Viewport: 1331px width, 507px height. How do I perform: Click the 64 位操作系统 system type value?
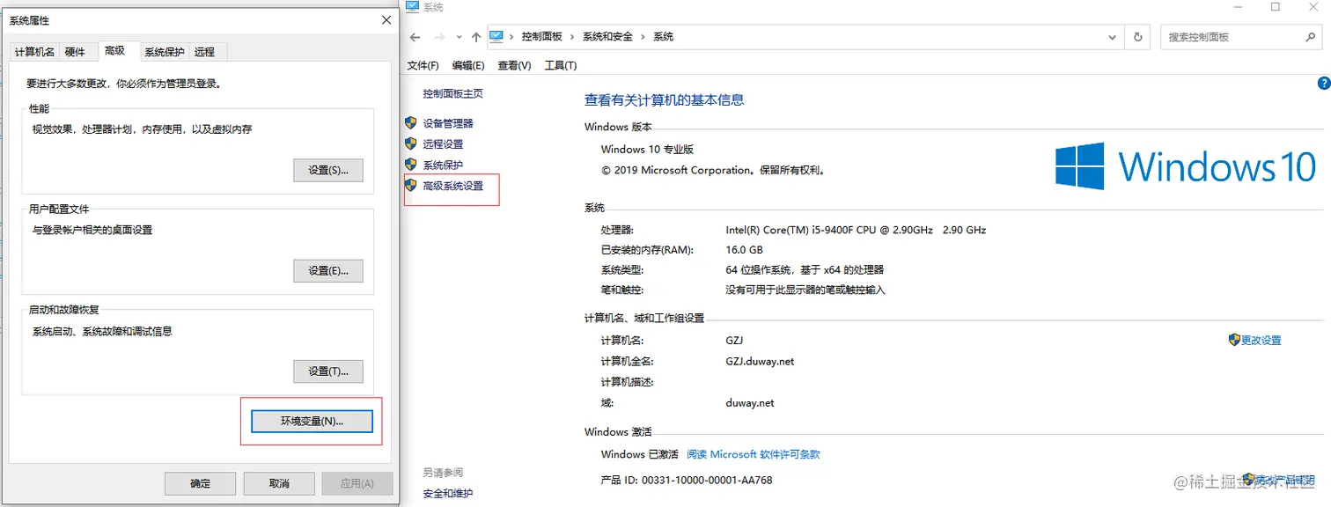click(x=805, y=270)
